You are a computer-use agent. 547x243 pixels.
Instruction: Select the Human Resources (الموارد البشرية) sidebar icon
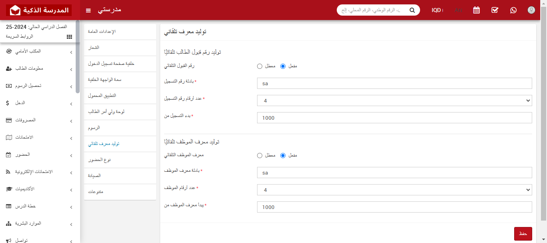tap(9, 223)
